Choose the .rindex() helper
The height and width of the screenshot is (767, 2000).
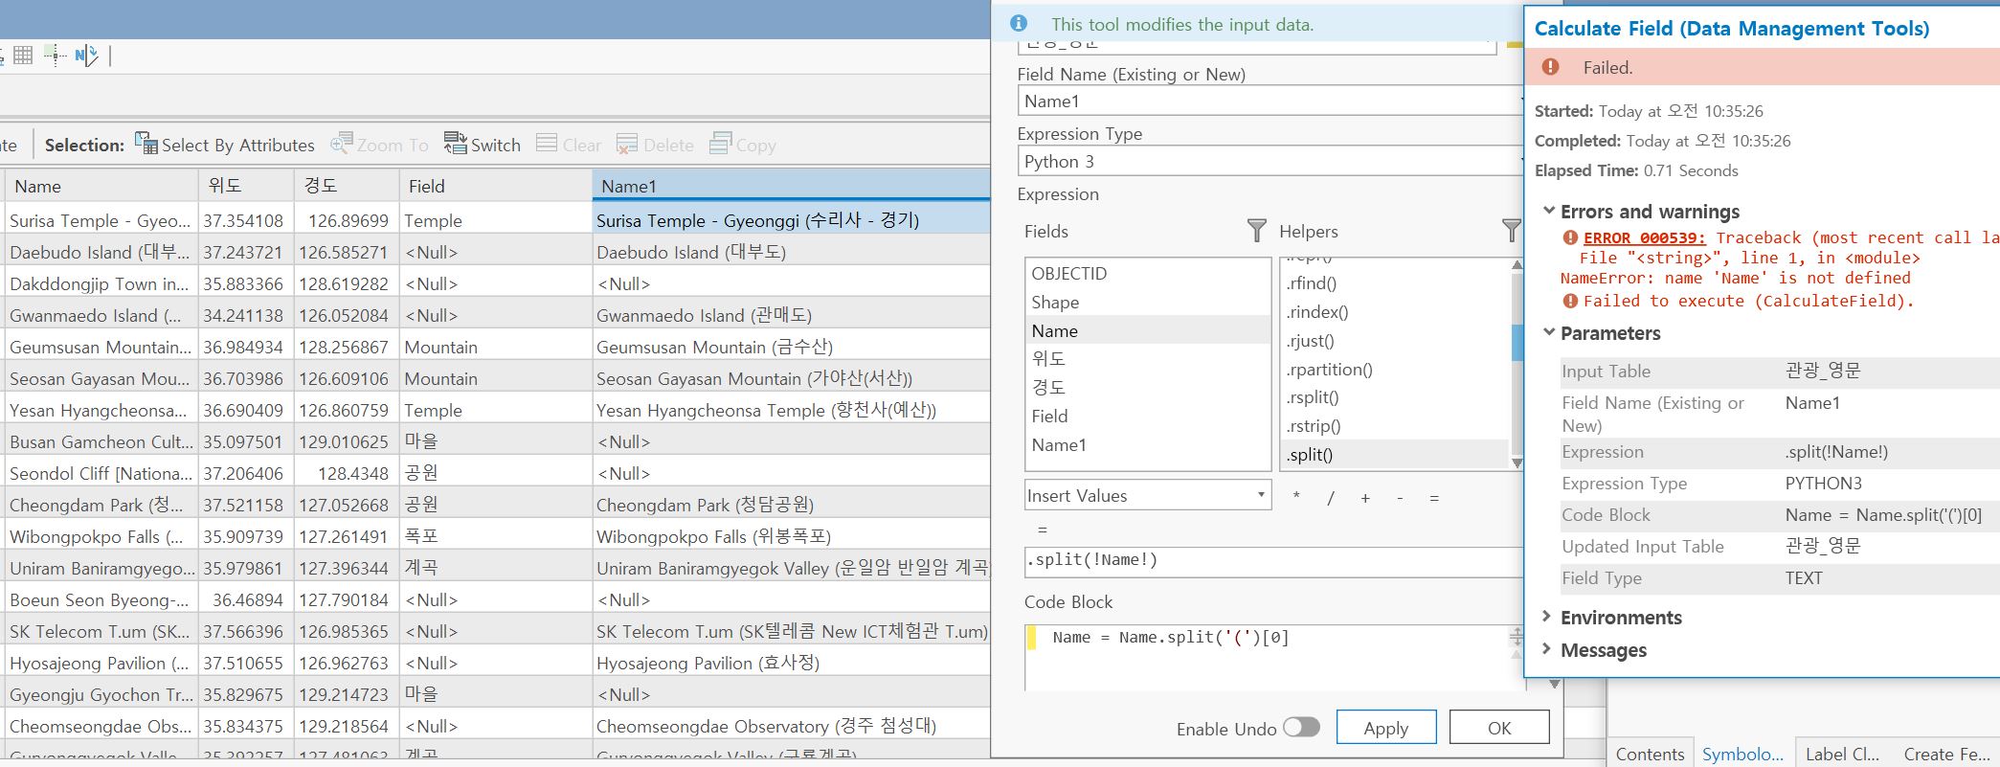tap(1395, 311)
